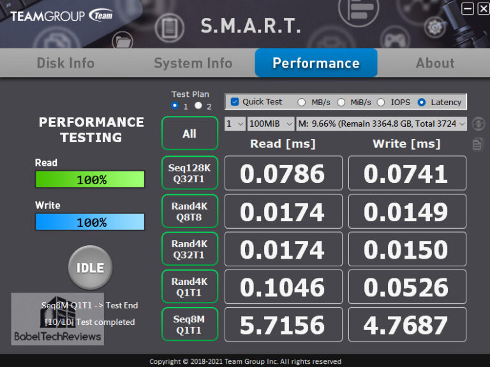This screenshot has height=367, width=490.
Task: Click the refresh drive list icon
Action: pos(479,124)
